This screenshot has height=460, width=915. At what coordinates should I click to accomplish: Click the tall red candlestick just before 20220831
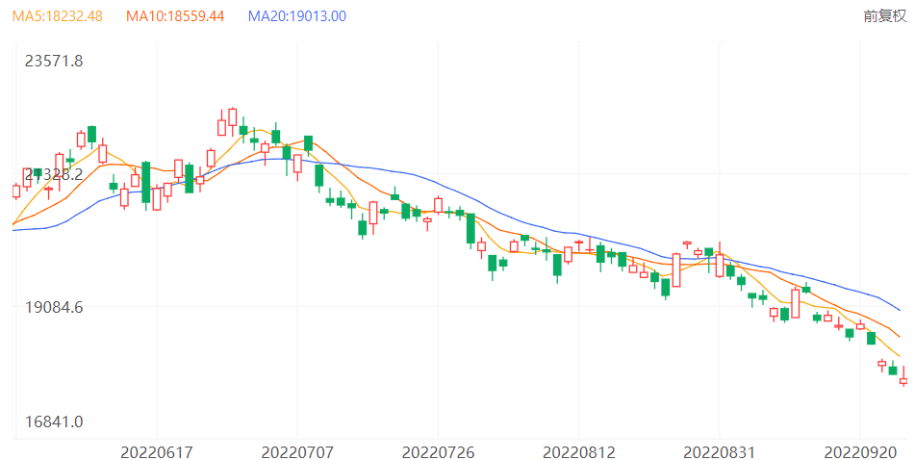click(676, 269)
